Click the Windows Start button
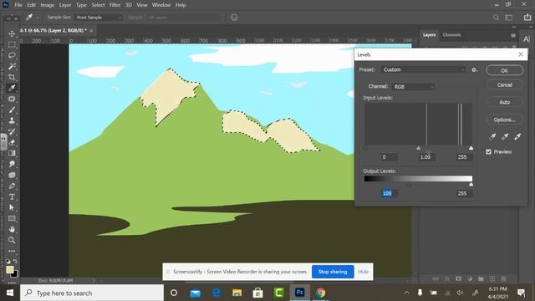This screenshot has height=301, width=535. pos(10,293)
